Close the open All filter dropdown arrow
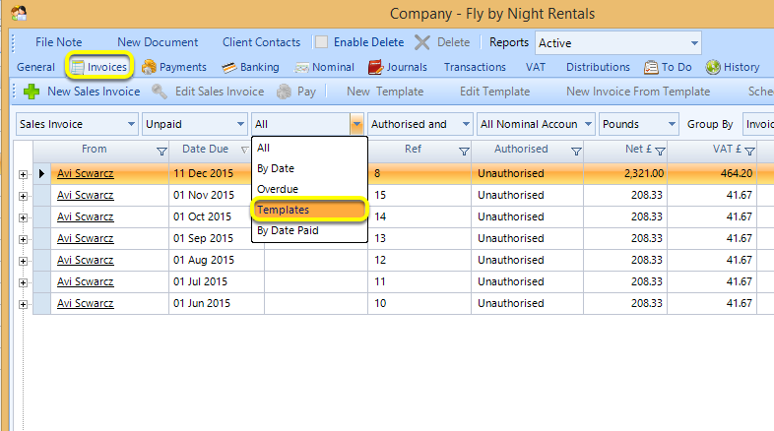Screen dimensions: 774x431 [x=356, y=124]
